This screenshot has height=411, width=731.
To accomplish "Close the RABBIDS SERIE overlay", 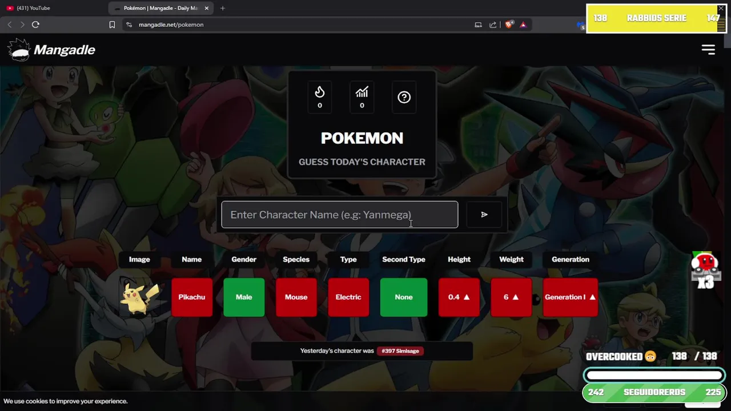I will coord(721,9).
